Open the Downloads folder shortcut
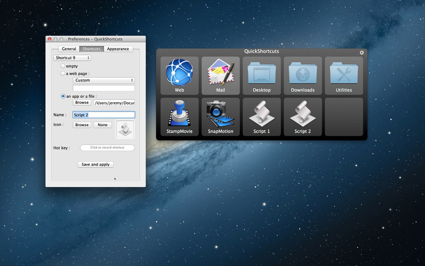 click(x=303, y=76)
